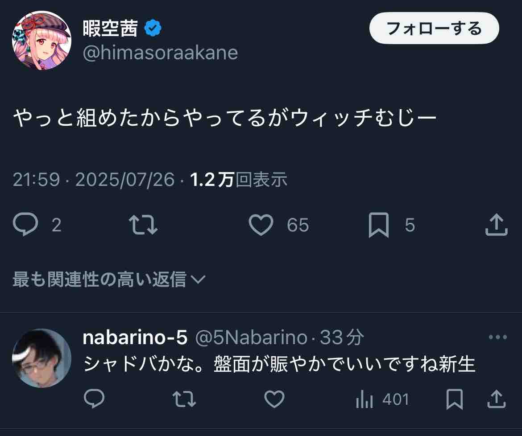Viewport: 522px width, 436px height.
Task: Open the @5Nabarino handle link
Action: (x=251, y=338)
